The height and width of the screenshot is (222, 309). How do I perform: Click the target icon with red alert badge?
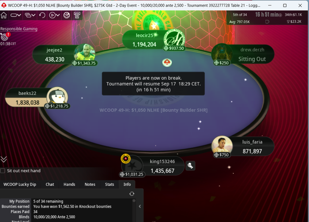pos(5,37)
